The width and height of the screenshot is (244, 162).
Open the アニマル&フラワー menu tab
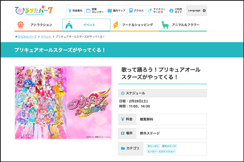pyautogui.click(x=183, y=25)
